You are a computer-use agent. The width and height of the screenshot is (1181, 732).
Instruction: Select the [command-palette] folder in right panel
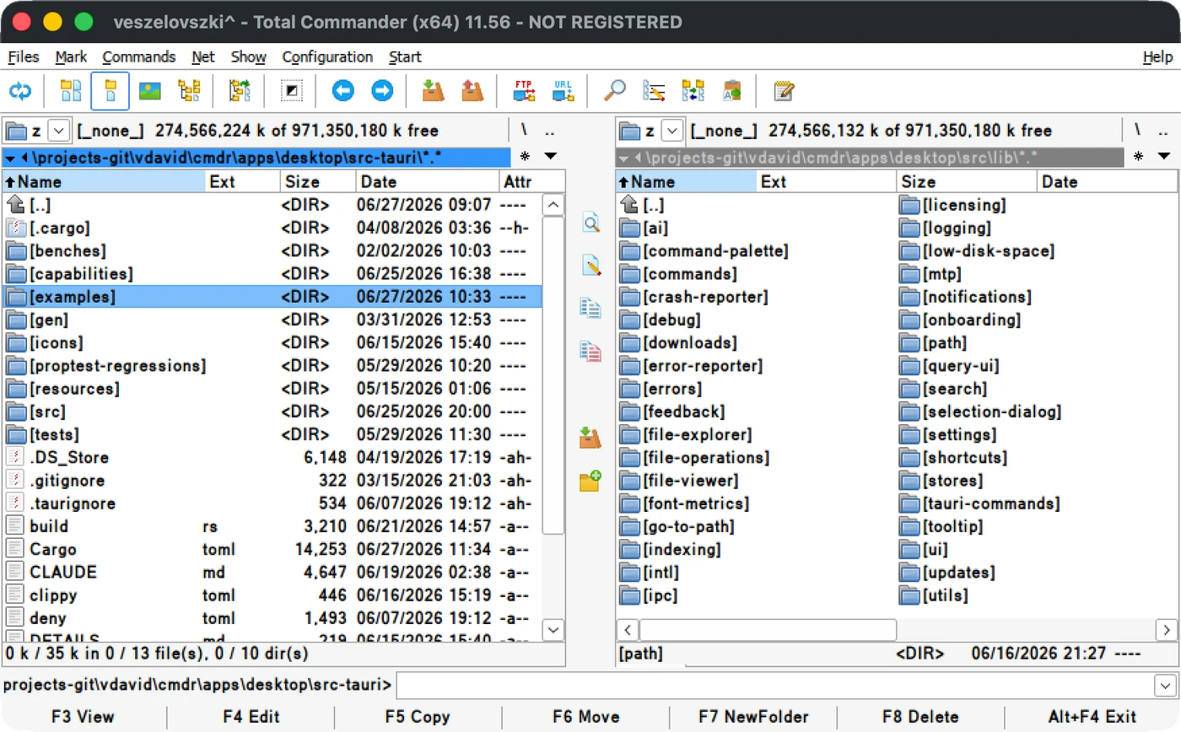[x=704, y=251]
